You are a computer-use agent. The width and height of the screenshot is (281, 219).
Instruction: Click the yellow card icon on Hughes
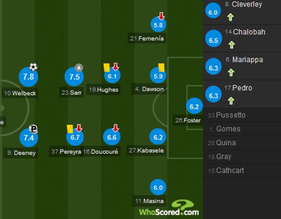point(107,67)
